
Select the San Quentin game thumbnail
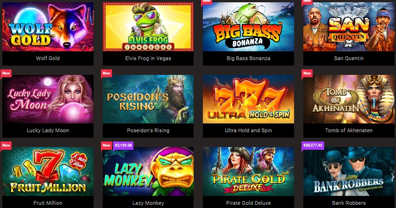349,27
